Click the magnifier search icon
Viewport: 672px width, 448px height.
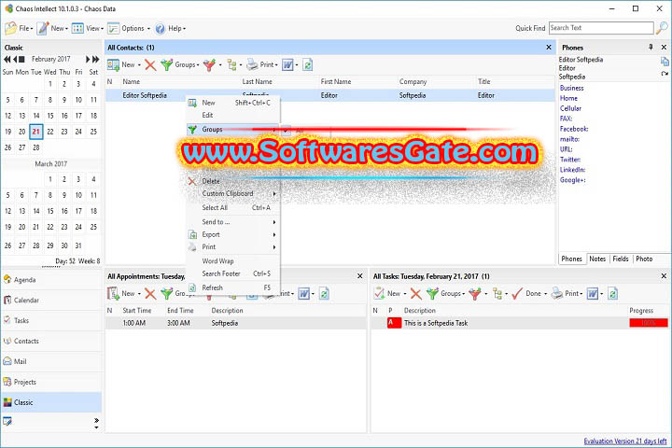tap(662, 28)
